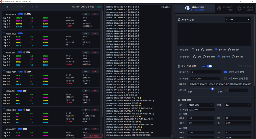
Task: Click the gray round icon on KRW-ETC
Action: [24, 52]
